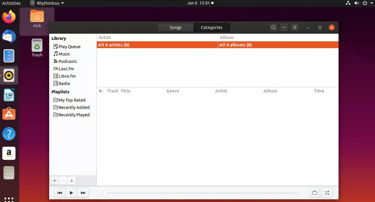Skip to the previous track
Screen dimensions: 375x202
60,193
